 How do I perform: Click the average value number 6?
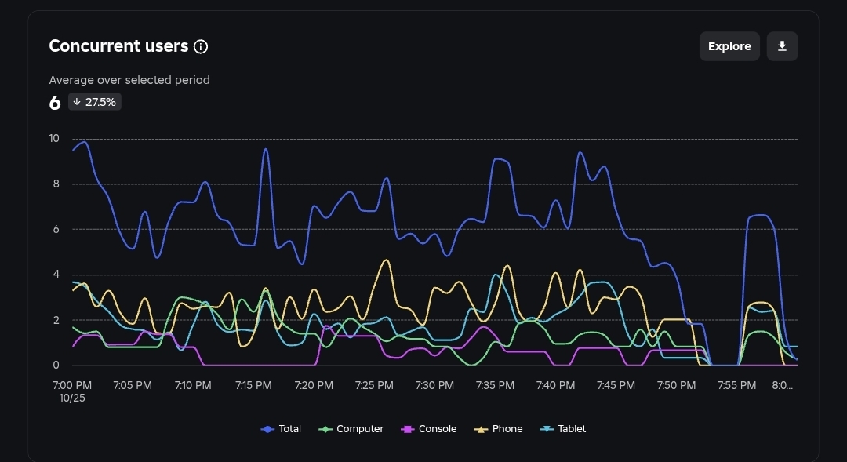pos(55,103)
